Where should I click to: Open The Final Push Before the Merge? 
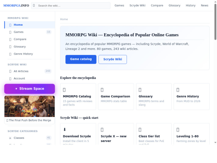[x=29, y=120]
